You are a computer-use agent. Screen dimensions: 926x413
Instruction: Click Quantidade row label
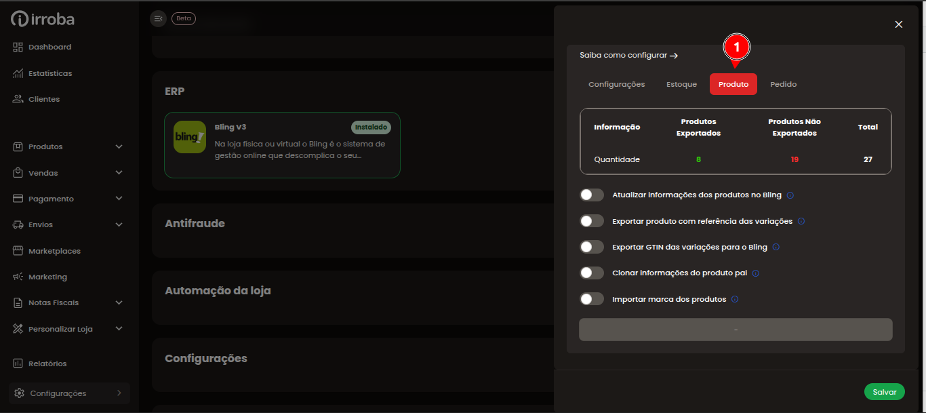coord(617,159)
